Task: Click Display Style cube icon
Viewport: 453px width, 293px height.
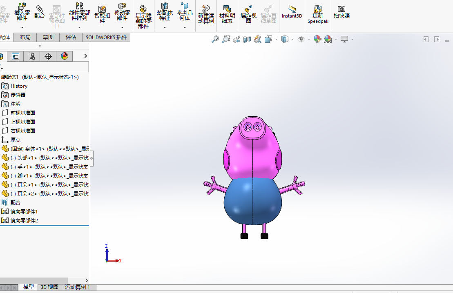Action: click(x=285, y=39)
